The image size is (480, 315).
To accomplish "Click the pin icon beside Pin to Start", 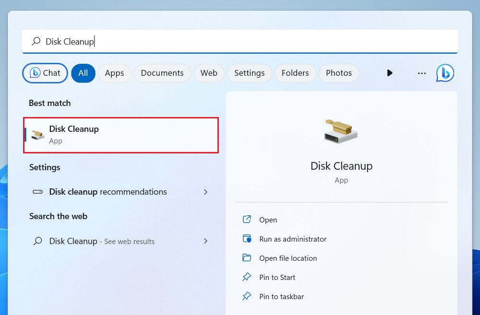I will point(247,277).
